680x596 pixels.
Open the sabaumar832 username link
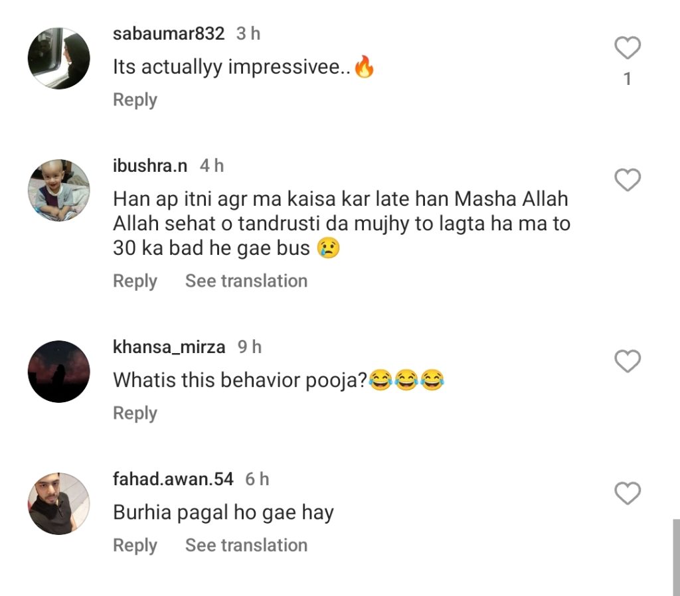click(x=169, y=34)
